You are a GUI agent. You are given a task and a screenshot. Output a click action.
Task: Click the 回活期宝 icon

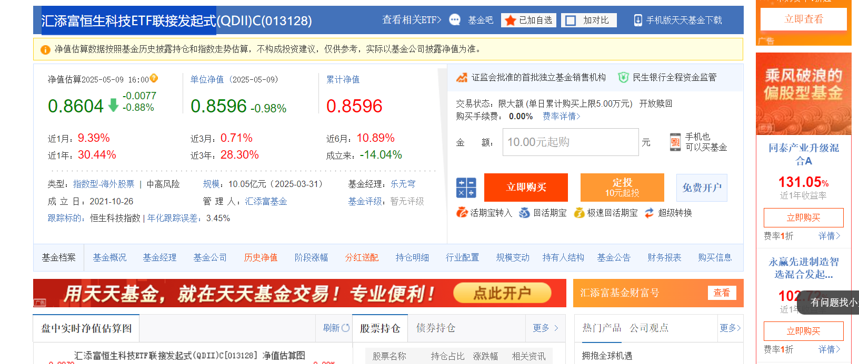524,213
